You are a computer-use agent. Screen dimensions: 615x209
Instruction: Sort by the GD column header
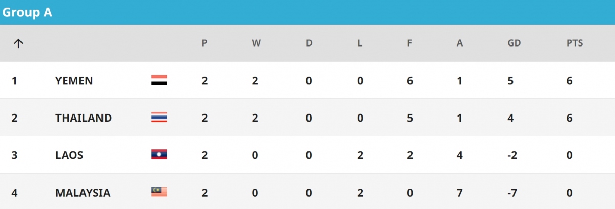tap(514, 43)
